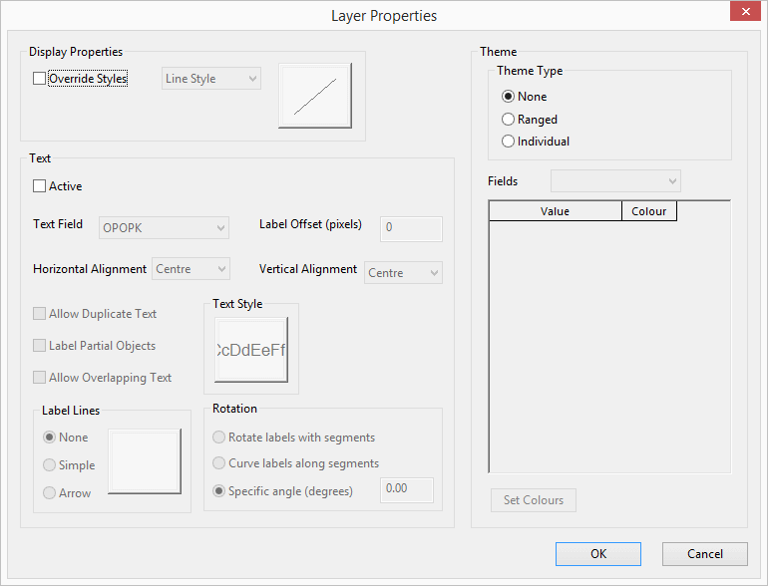
Task: Click the Label Lines style preview button
Action: click(x=145, y=461)
